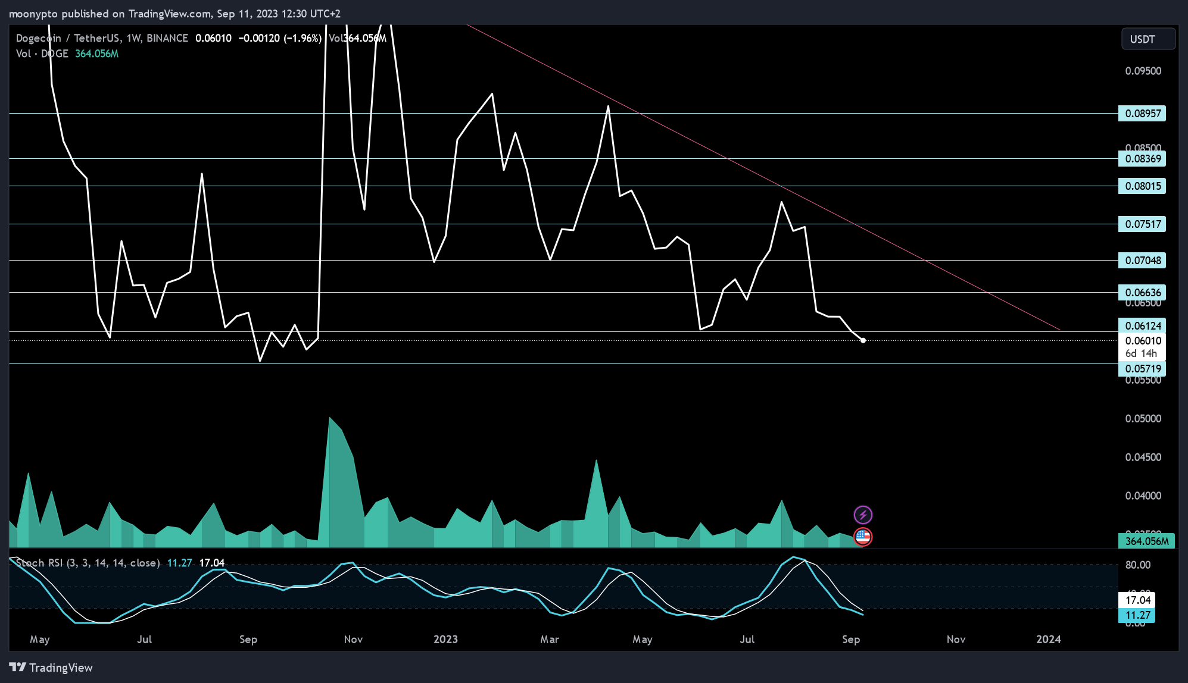Click the BINANCE exchange label in legend
This screenshot has width=1188, height=683.
pos(167,38)
